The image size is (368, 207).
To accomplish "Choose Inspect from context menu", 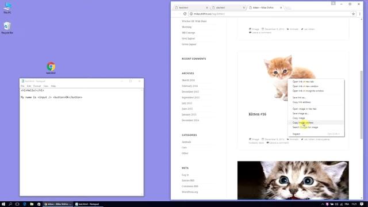I will (316, 134).
